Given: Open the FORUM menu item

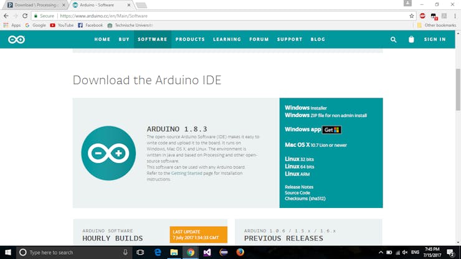Looking at the screenshot, I should tap(259, 39).
